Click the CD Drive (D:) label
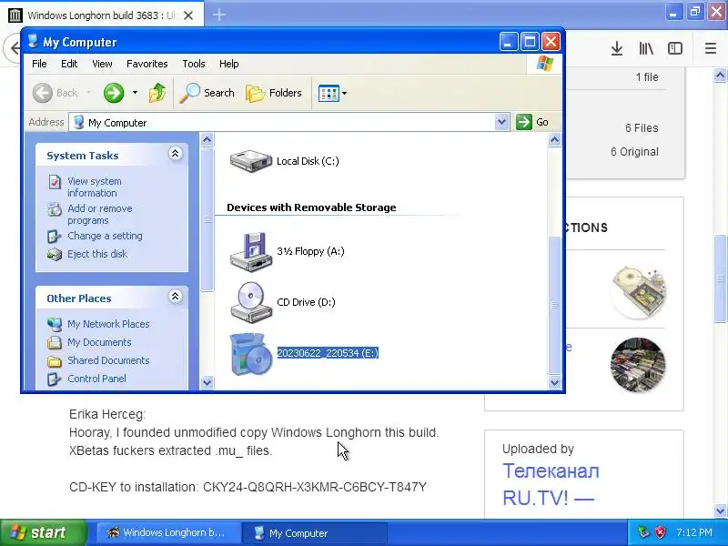 coord(306,302)
